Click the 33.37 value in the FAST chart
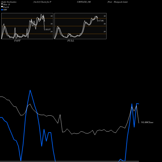Viewport: 162px width, 162px height. point(48,29)
